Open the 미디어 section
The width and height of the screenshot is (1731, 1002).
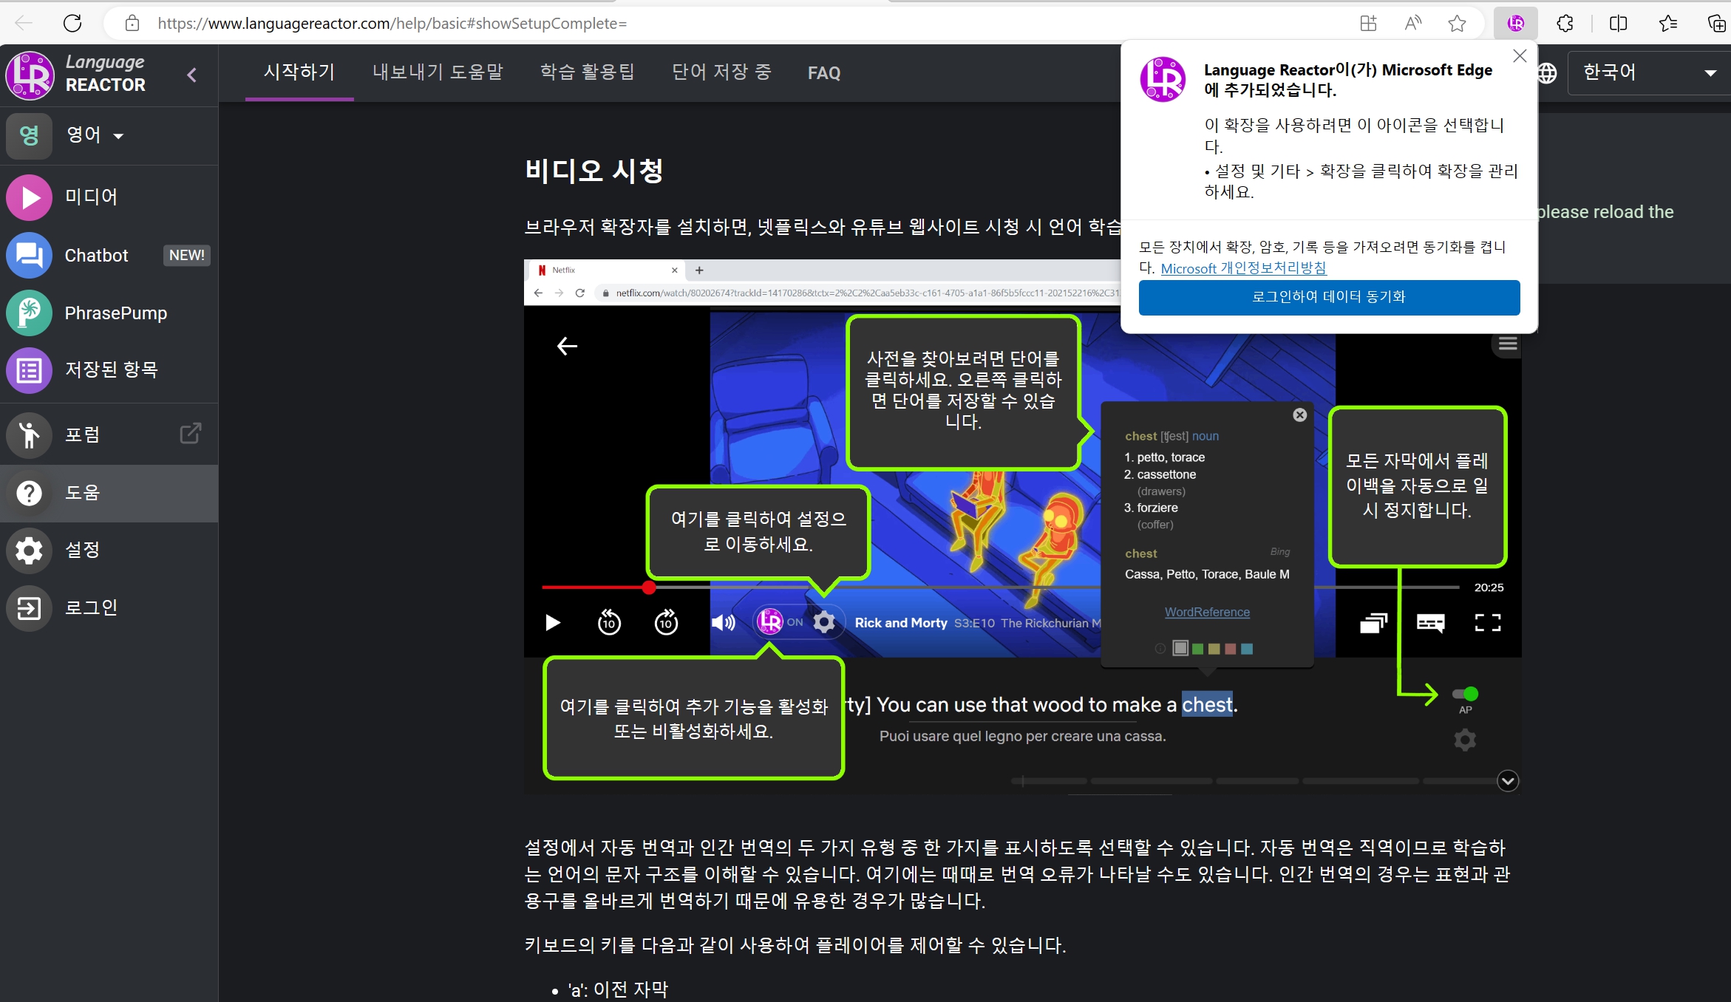pos(109,197)
